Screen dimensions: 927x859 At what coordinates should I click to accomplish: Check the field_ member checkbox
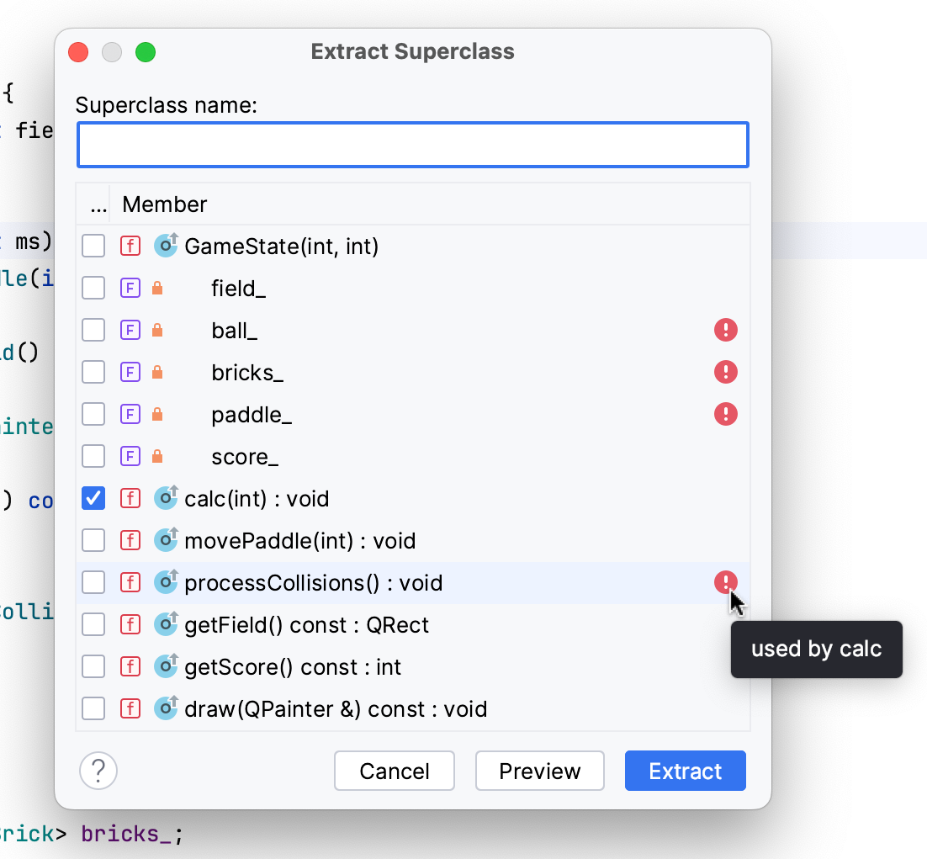93,288
